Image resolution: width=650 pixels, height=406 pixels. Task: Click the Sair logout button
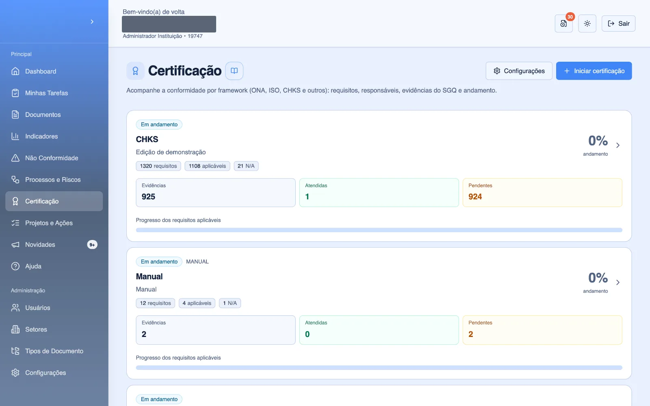pyautogui.click(x=618, y=24)
